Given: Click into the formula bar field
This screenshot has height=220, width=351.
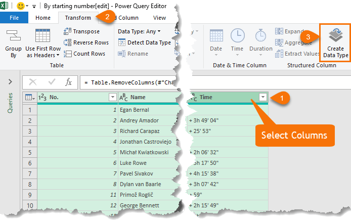Looking at the screenshot, I should click(215, 82).
